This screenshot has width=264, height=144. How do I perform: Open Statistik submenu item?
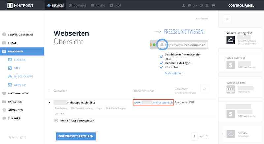click(x=19, y=60)
